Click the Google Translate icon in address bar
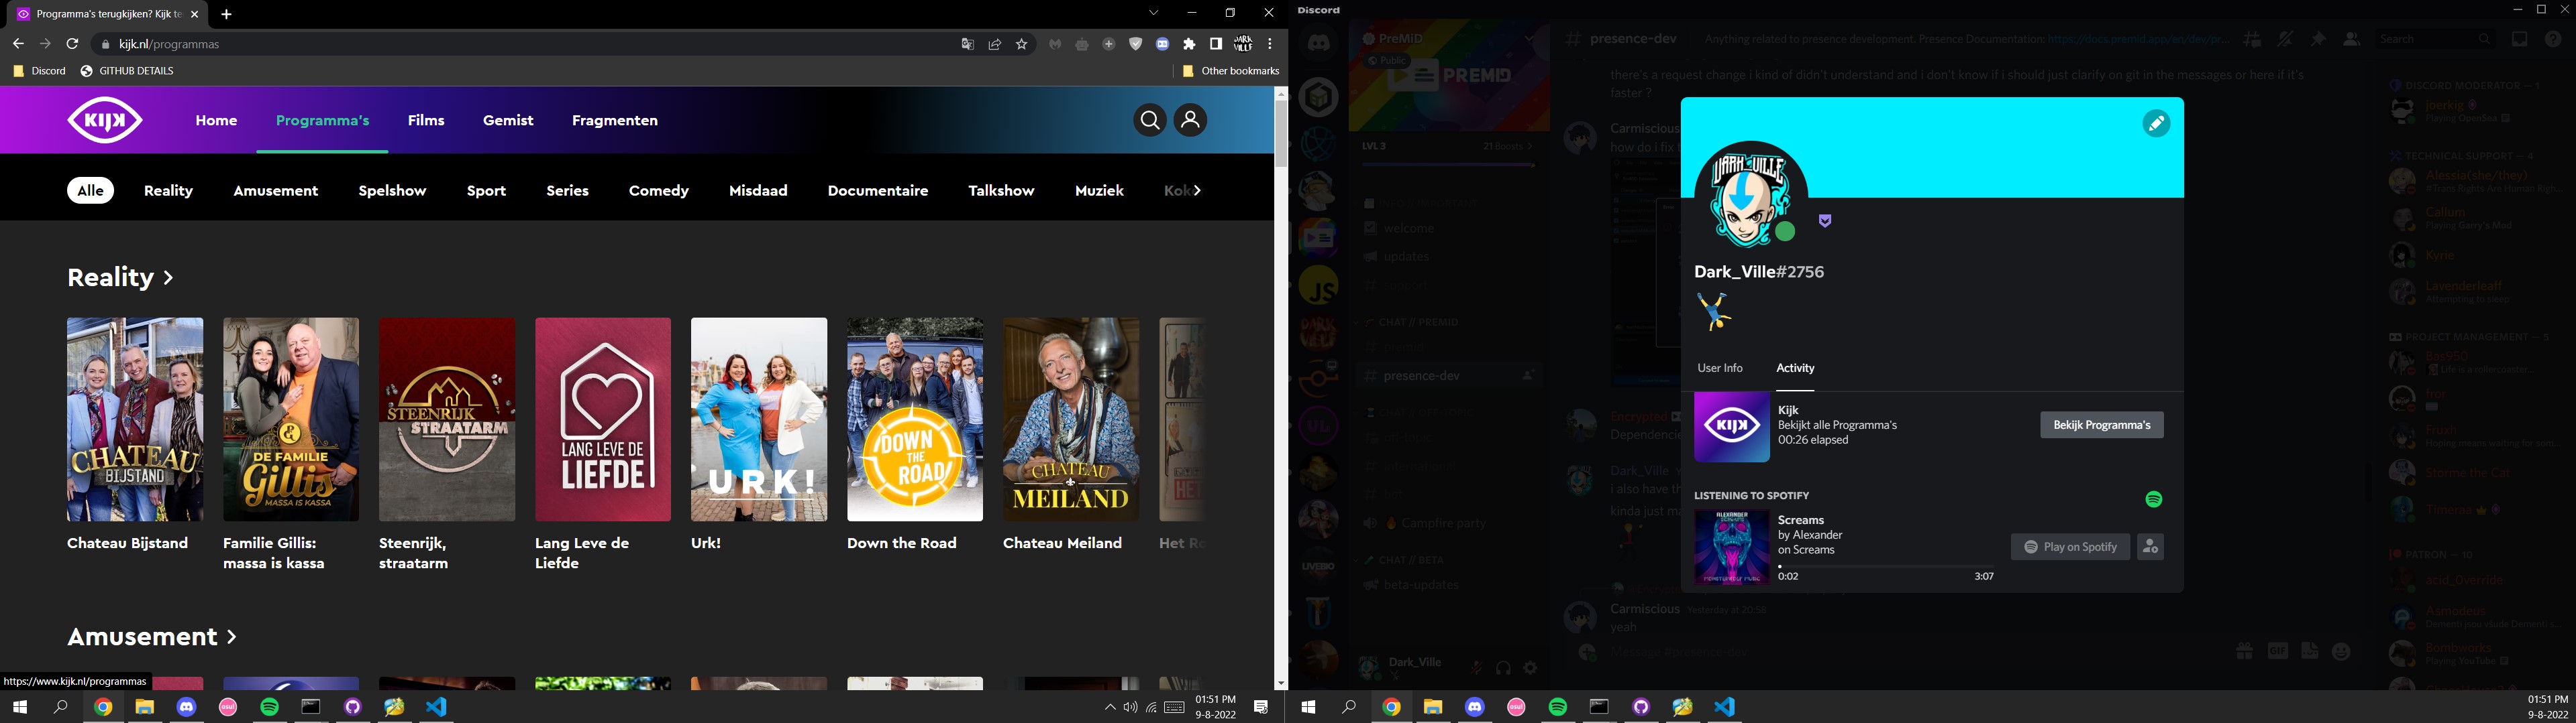The height and width of the screenshot is (723, 2576). [x=967, y=44]
